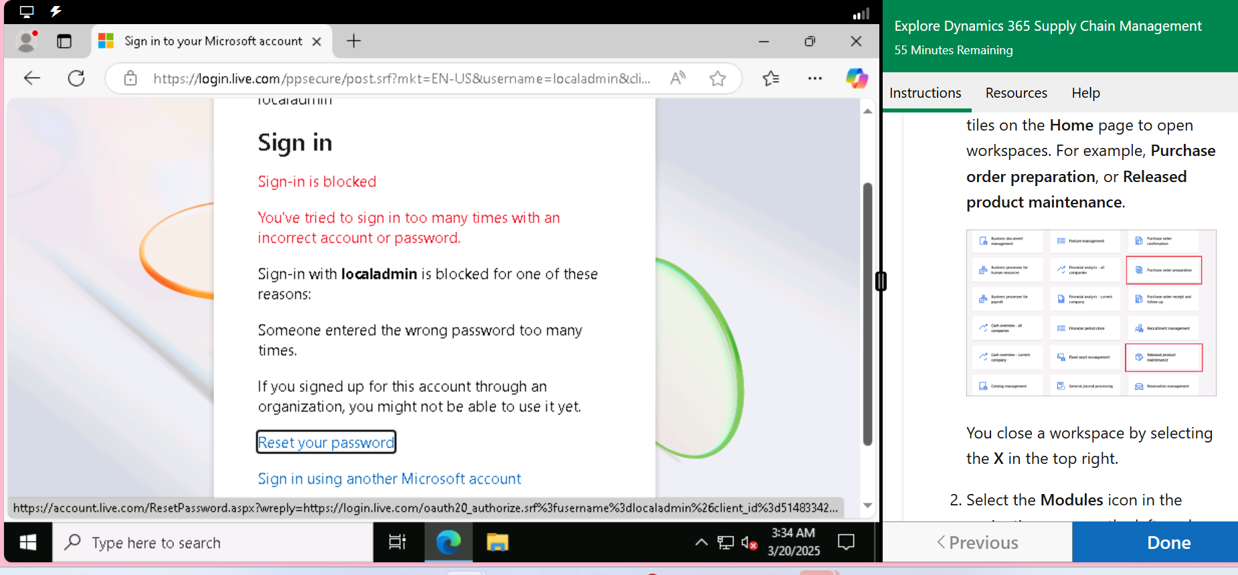Restore down the Edge browser window
1238x575 pixels.
pyautogui.click(x=810, y=42)
